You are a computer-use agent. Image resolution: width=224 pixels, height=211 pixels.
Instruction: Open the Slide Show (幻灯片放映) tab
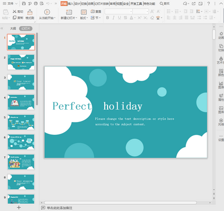tap(101, 3)
